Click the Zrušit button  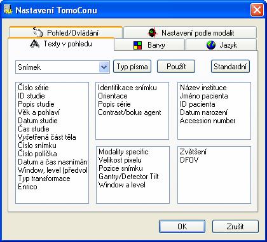click(235, 227)
